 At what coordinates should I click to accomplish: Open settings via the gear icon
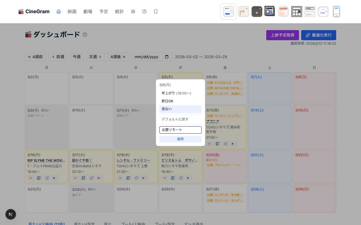click(133, 12)
